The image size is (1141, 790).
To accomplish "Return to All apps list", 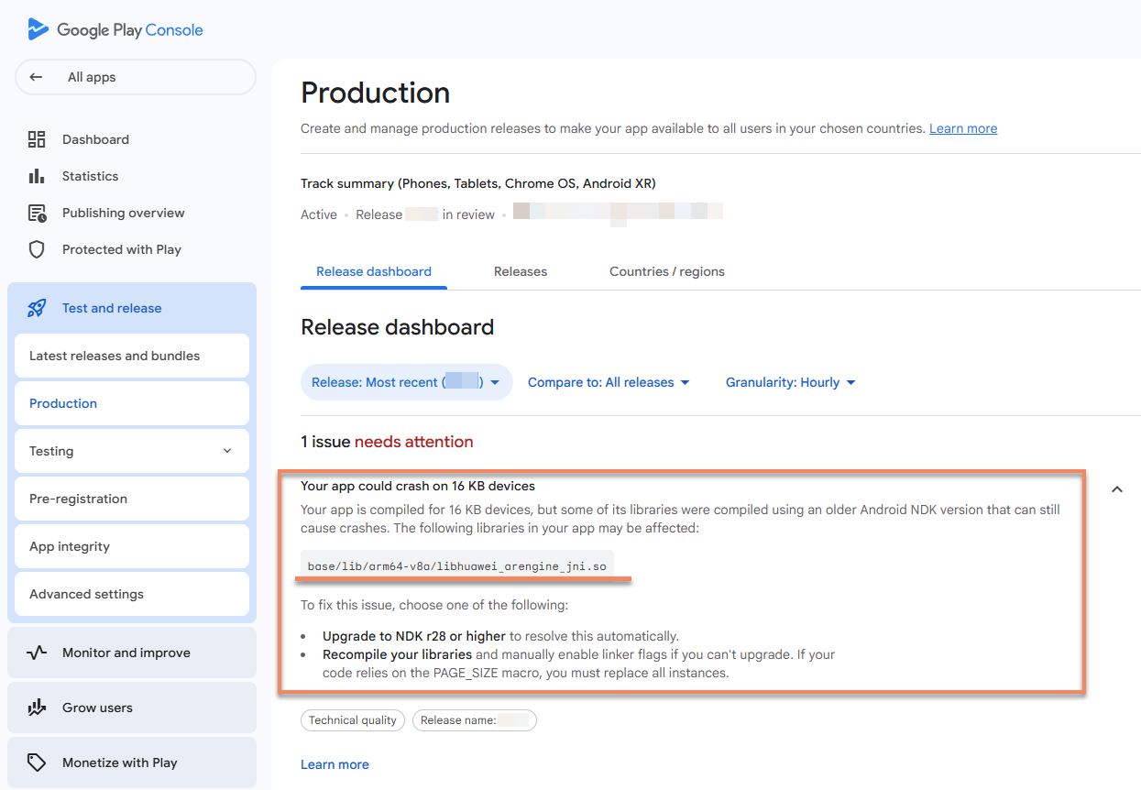I will [x=136, y=77].
